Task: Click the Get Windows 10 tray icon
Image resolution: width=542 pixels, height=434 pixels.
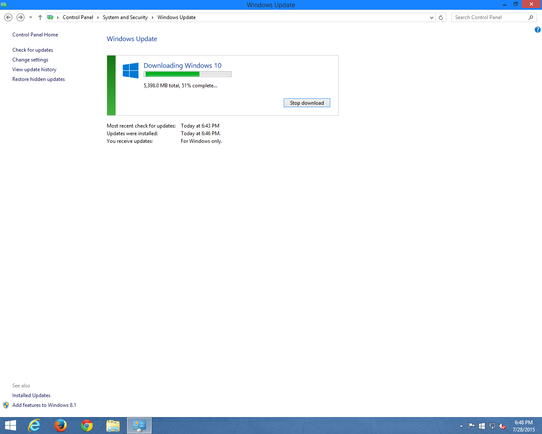Action: click(482, 426)
